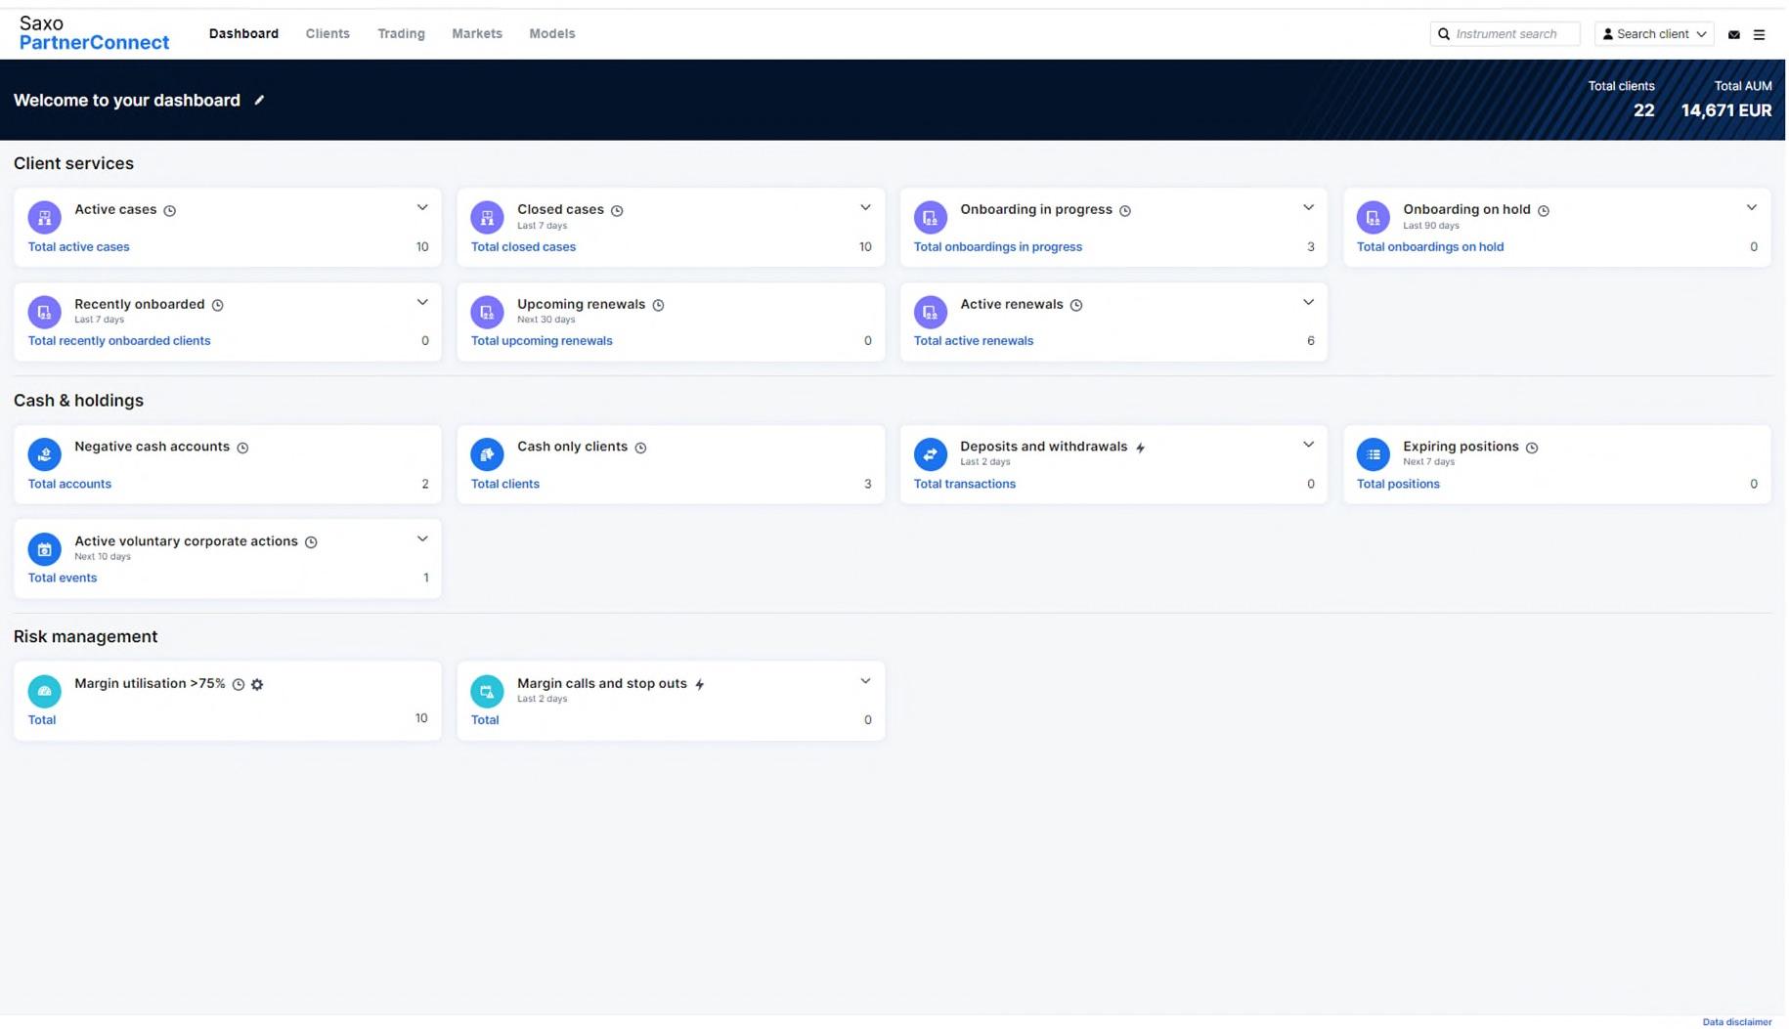Click the Data disclaimer link
This screenshot has width=1789, height=1029.
click(1737, 1022)
